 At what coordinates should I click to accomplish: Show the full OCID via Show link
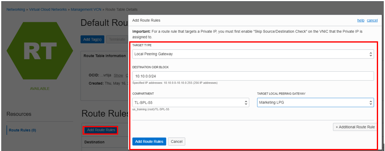(x=119, y=75)
